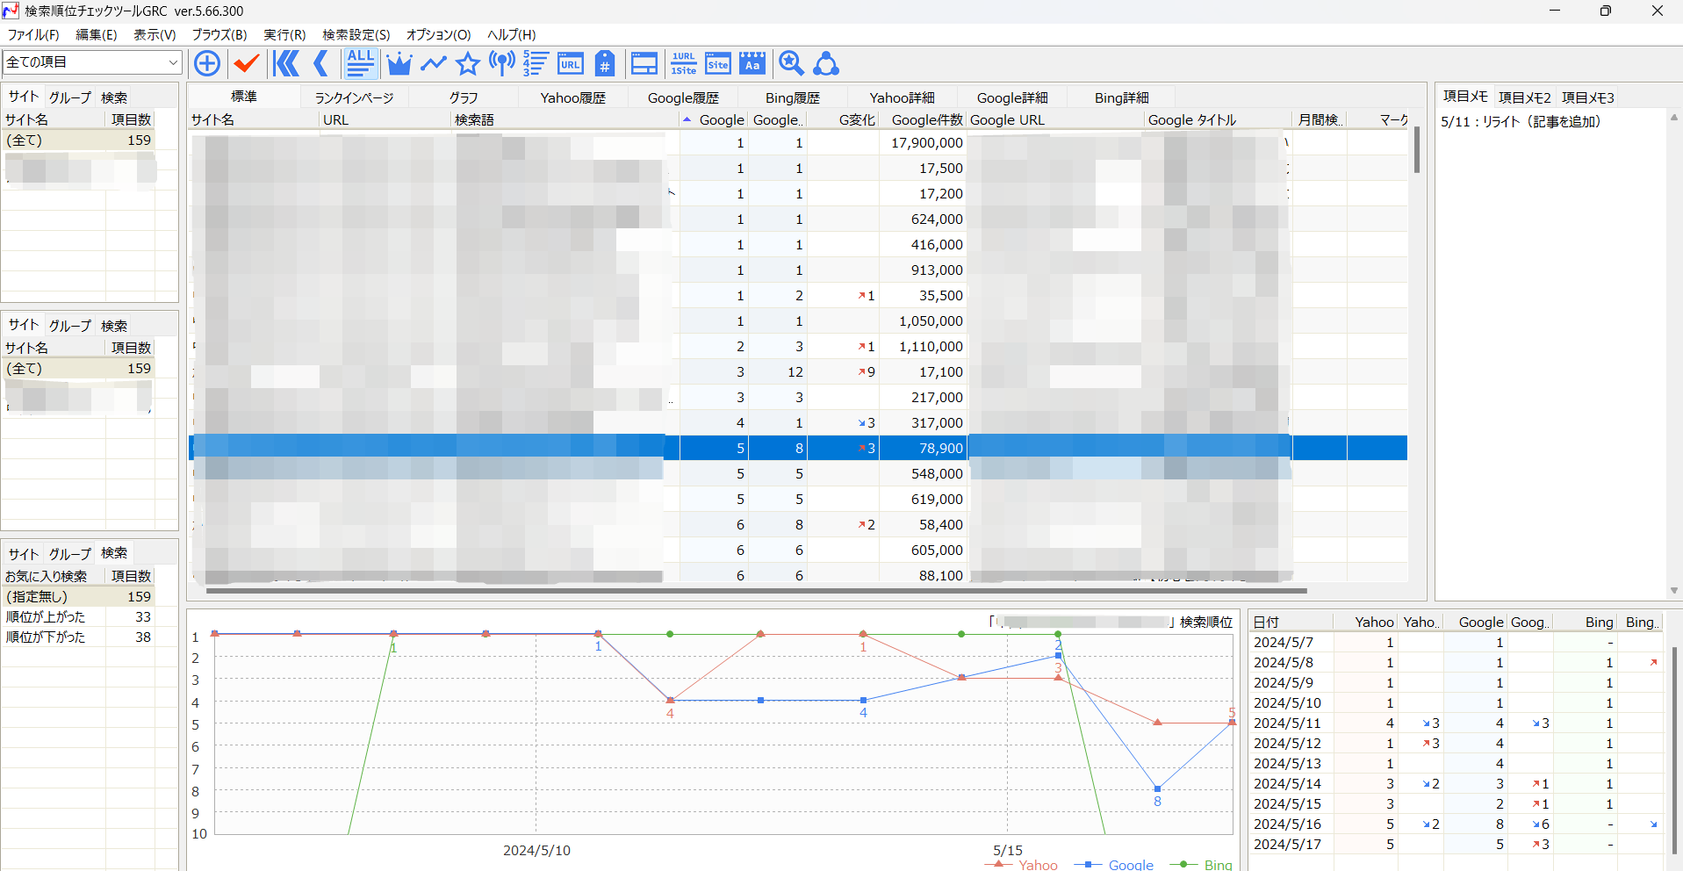The image size is (1683, 871).
Task: Switch to the Google詳細 tab
Action: pyautogui.click(x=1012, y=97)
